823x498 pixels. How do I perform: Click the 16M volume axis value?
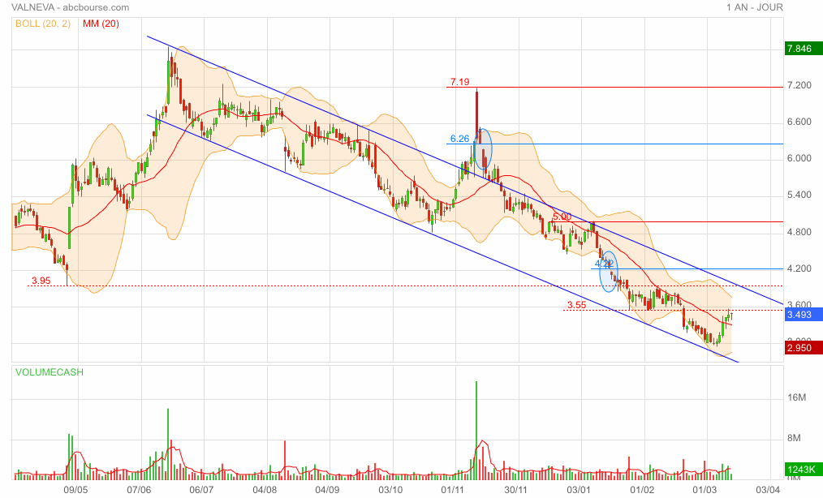(x=797, y=397)
